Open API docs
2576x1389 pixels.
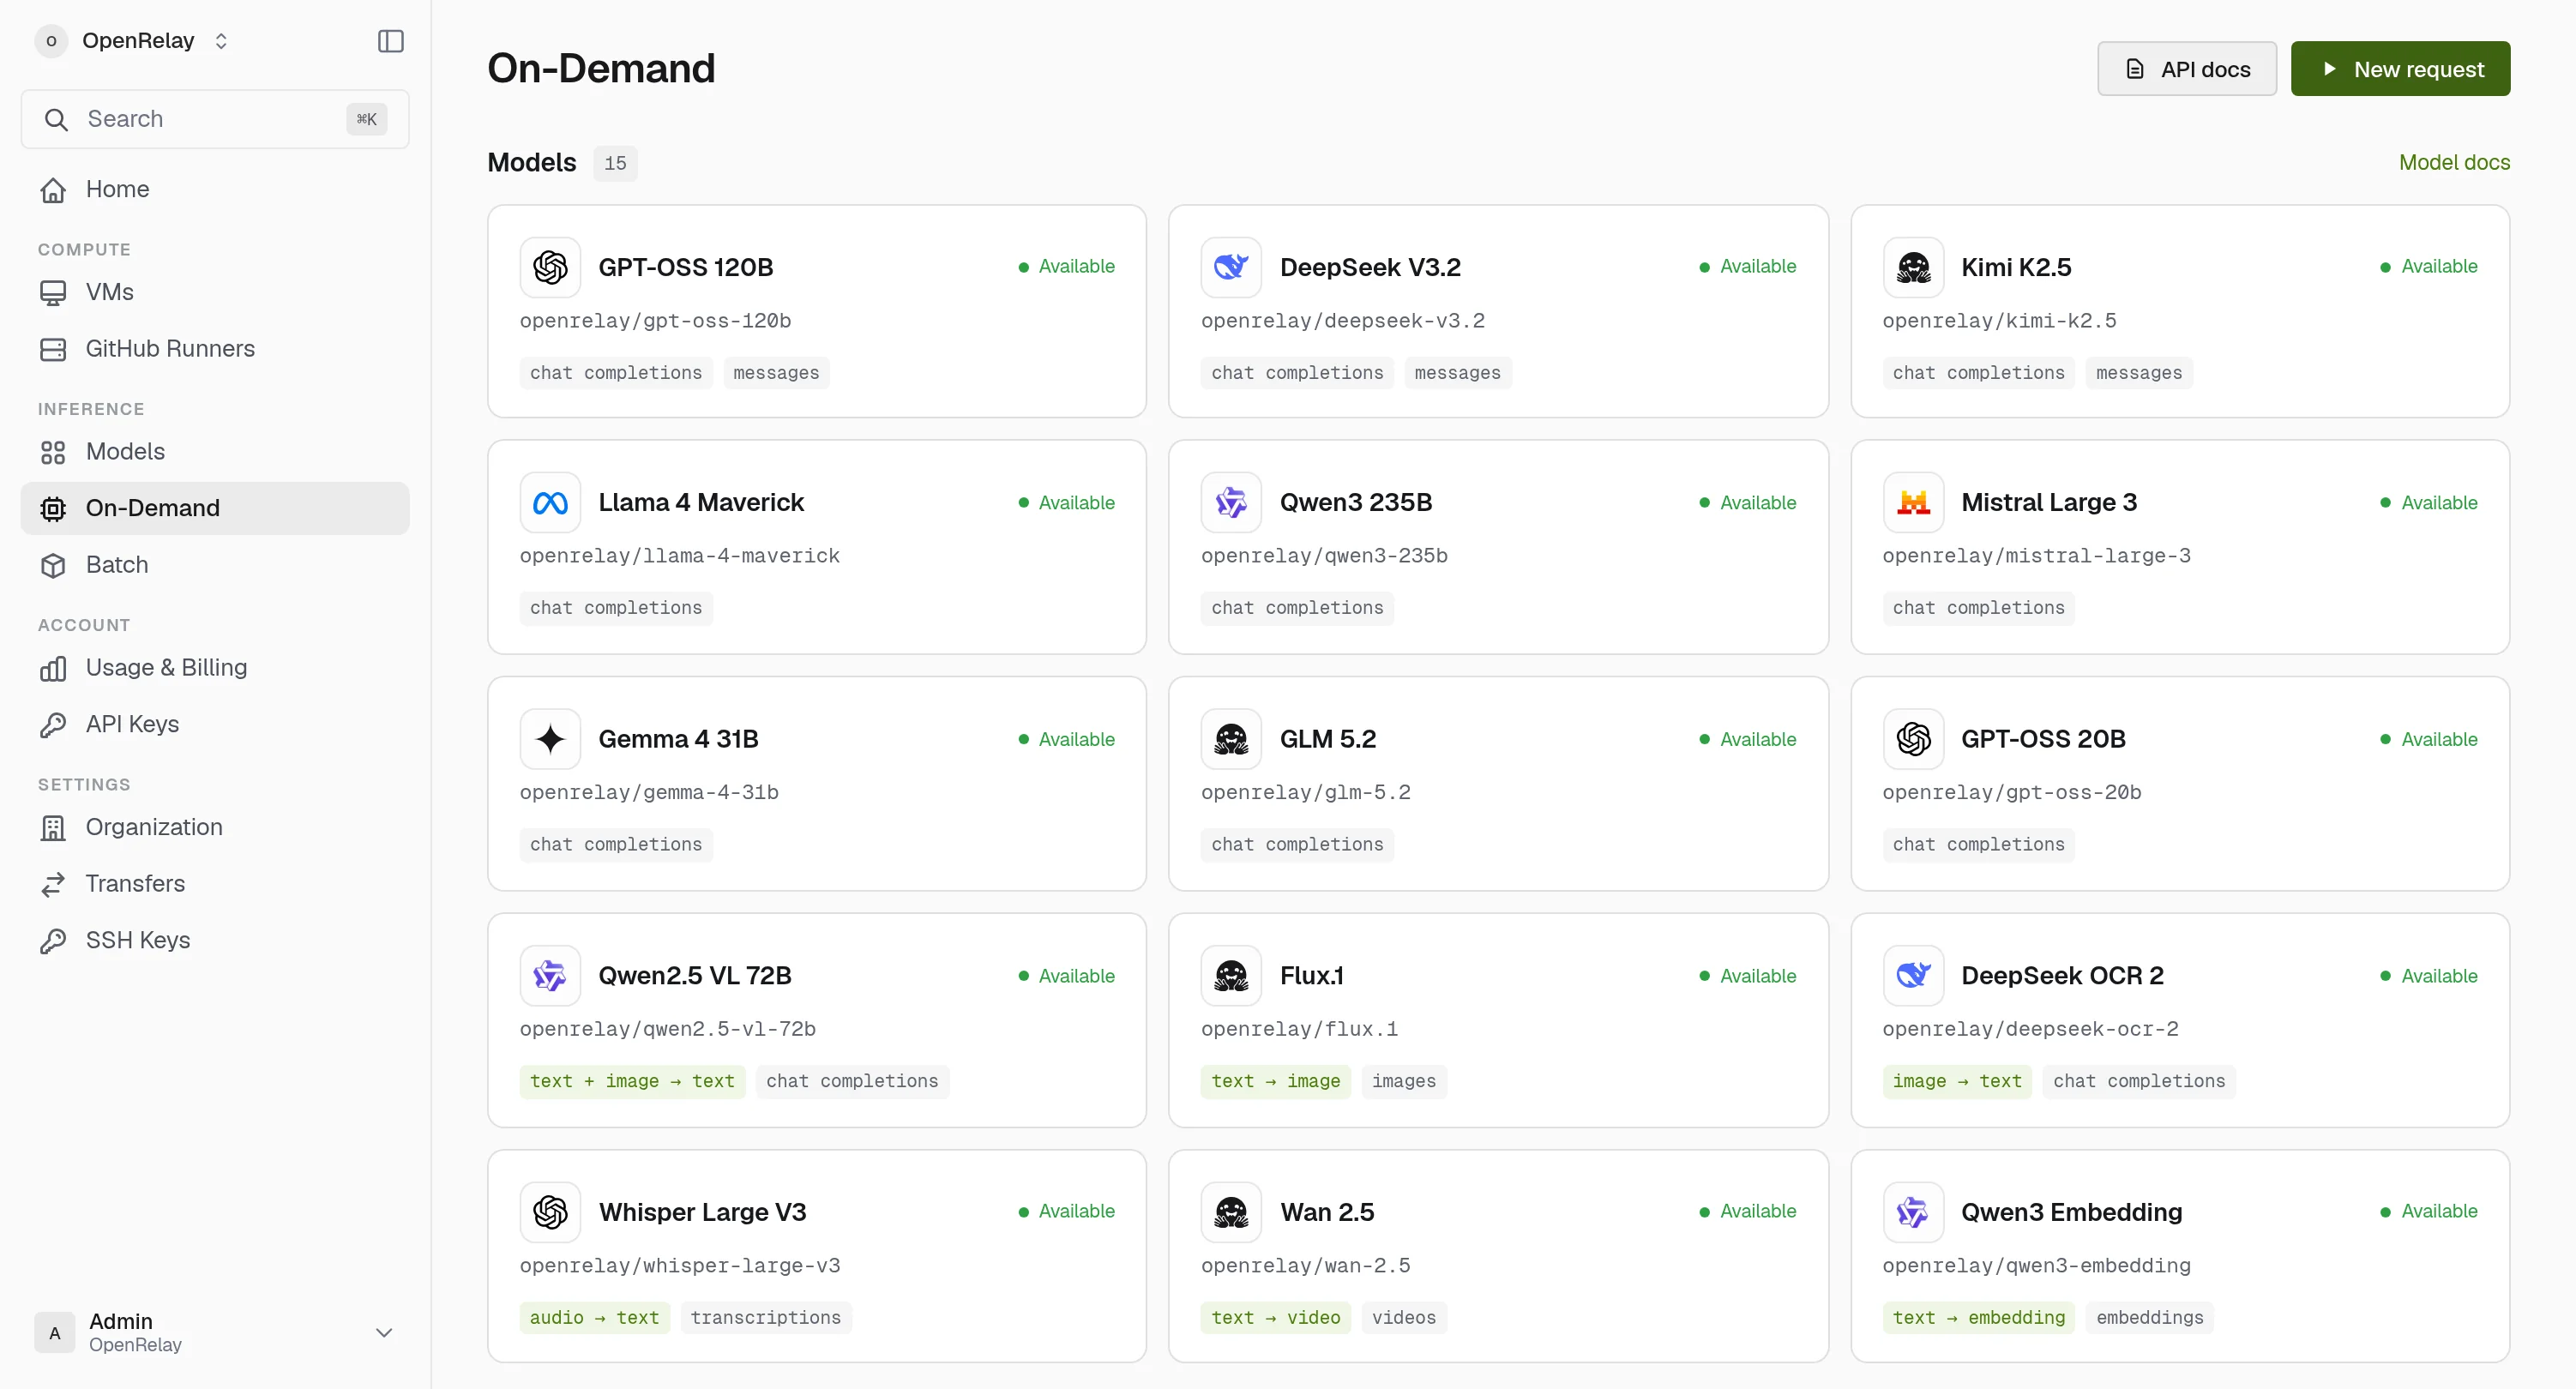point(2186,69)
